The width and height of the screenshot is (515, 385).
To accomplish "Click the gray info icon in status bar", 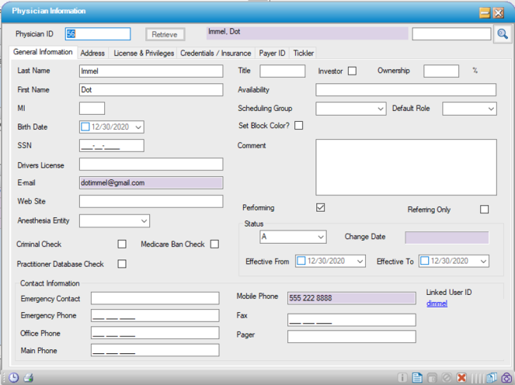I will (402, 378).
